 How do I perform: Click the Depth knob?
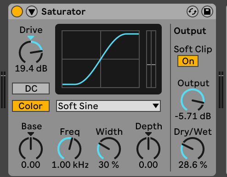point(148,149)
